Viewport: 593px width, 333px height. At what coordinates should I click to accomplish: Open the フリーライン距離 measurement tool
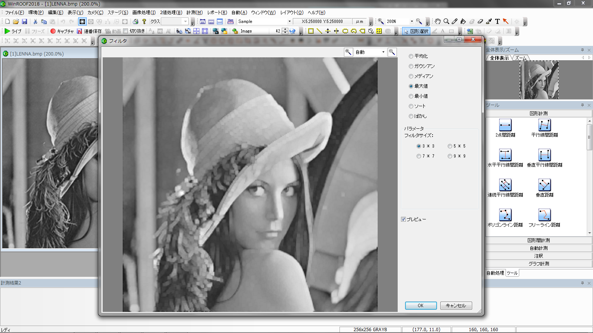[x=544, y=218]
